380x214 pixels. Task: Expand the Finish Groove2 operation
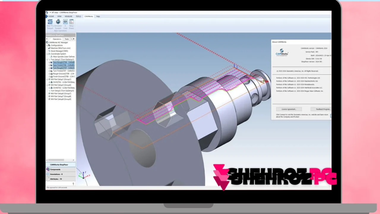[x=49, y=76]
